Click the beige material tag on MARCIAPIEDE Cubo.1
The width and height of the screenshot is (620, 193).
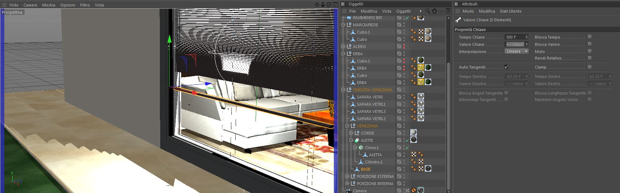pyautogui.click(x=428, y=31)
